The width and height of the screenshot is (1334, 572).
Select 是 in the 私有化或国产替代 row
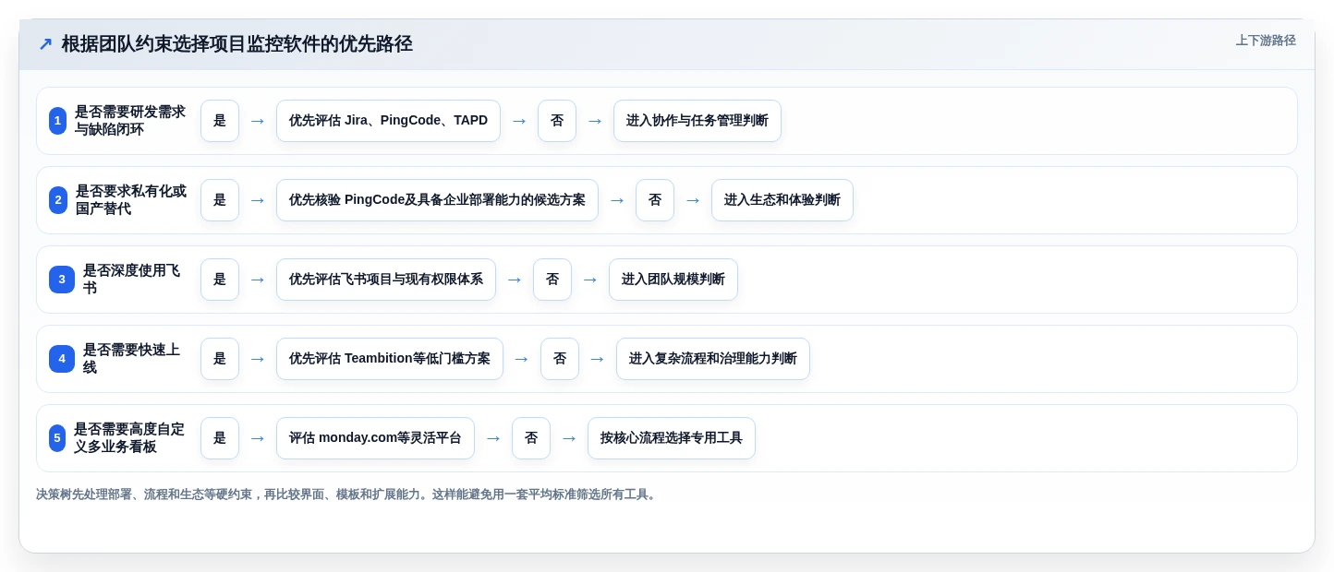click(220, 200)
